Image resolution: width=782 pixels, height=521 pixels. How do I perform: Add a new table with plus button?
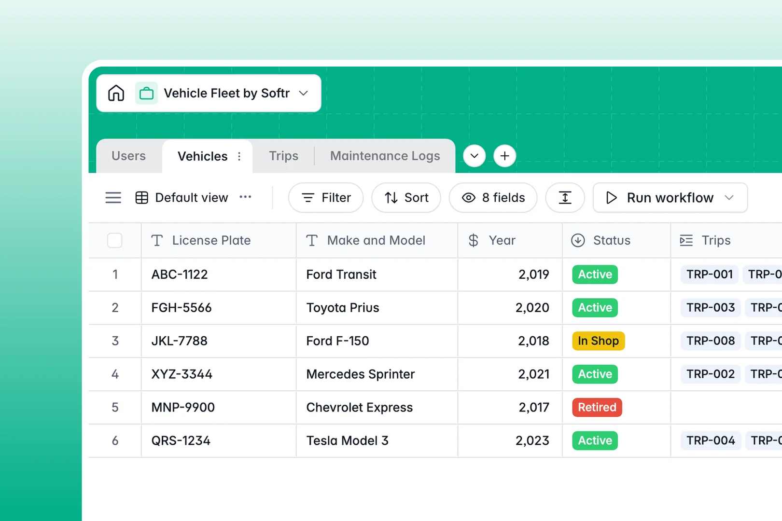click(505, 156)
